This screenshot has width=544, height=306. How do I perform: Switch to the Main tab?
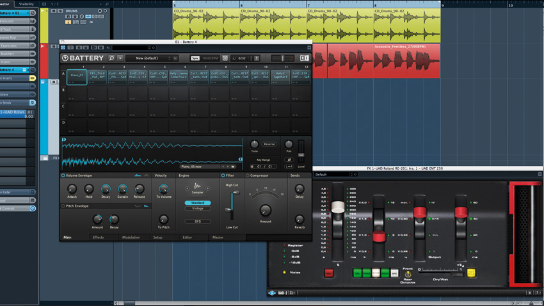coord(67,238)
